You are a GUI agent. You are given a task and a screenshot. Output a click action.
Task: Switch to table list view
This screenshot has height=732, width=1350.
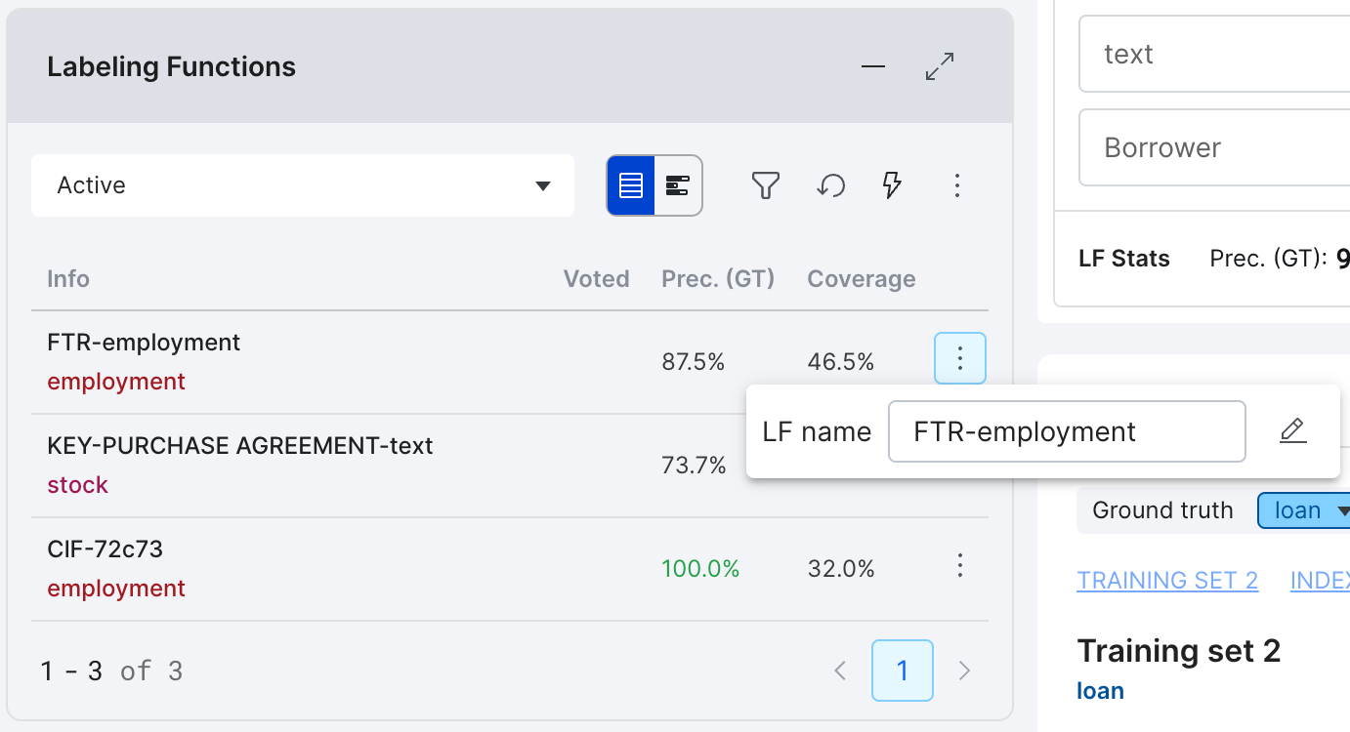point(631,185)
